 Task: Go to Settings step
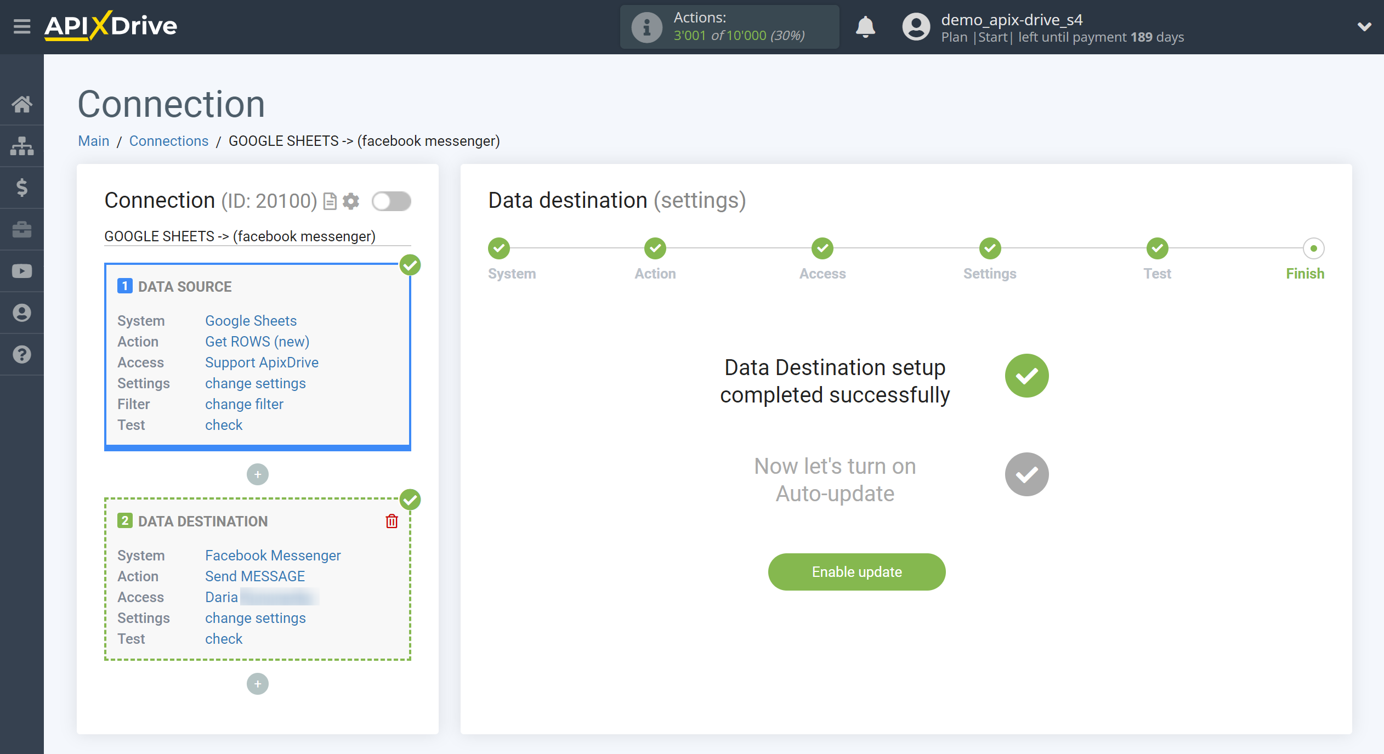tap(990, 248)
